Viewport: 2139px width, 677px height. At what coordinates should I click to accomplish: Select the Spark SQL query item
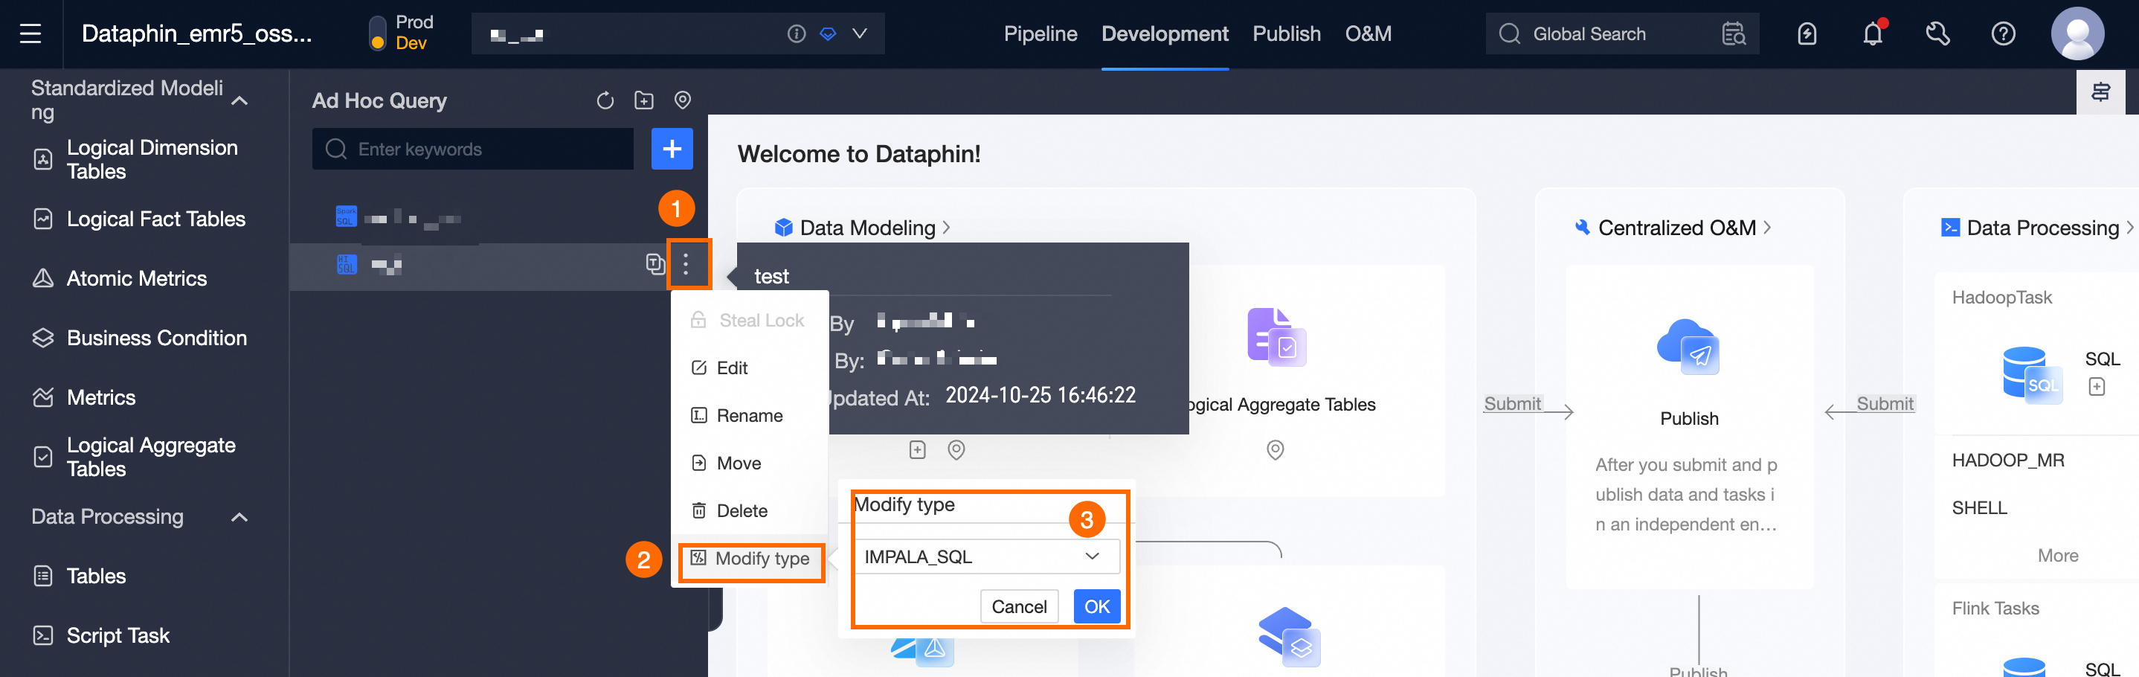point(498,219)
